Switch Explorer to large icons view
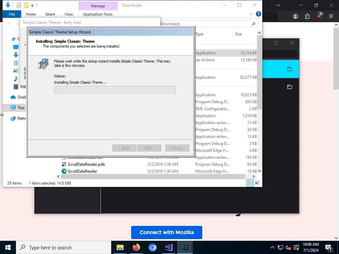The width and height of the screenshot is (339, 254). pos(257,183)
